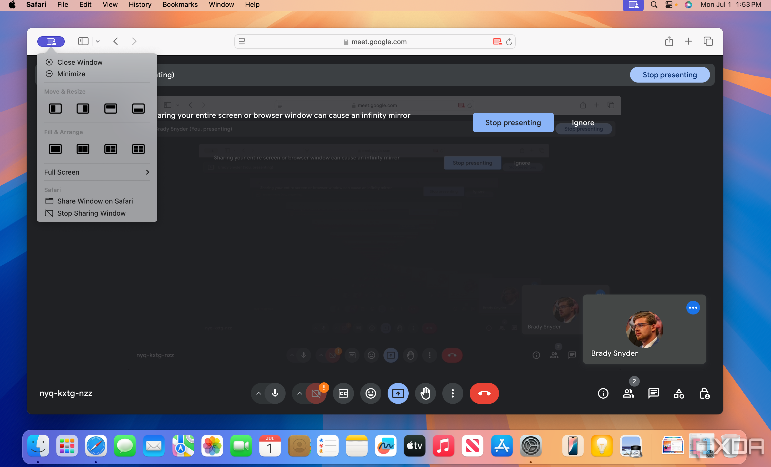Click Stop presenting button
The height and width of the screenshot is (467, 771).
coord(669,74)
